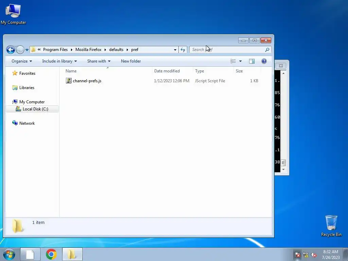Click the muted volume tray icon

pyautogui.click(x=314, y=255)
